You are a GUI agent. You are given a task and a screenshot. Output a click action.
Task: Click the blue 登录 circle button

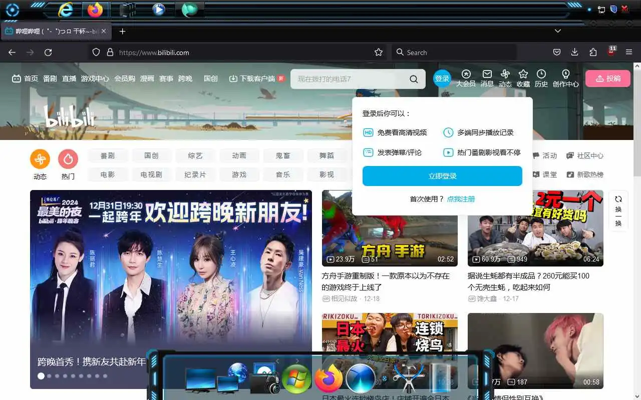coord(442,78)
